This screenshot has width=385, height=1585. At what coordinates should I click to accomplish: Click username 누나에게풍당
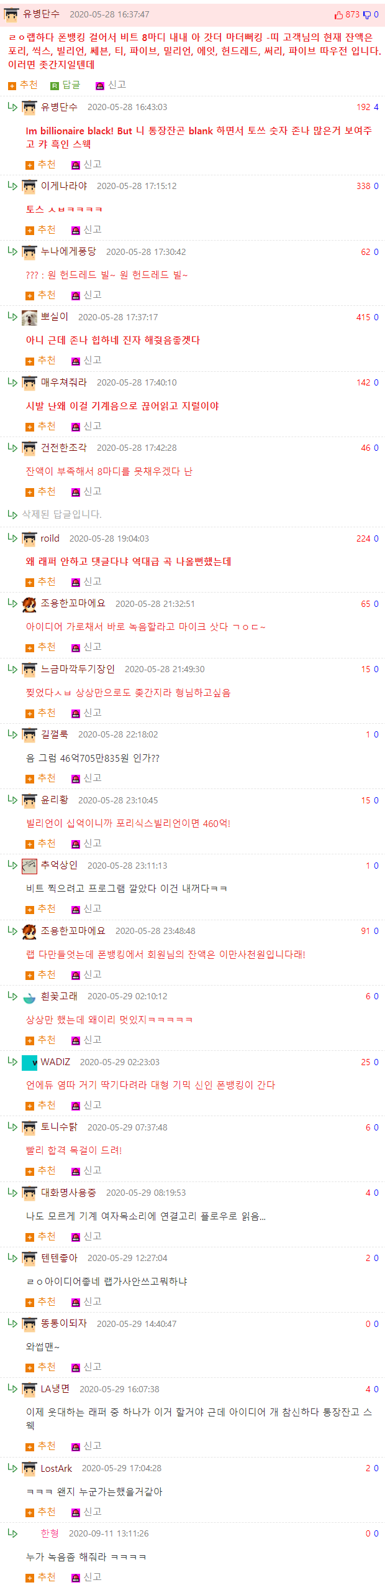pyautogui.click(x=68, y=251)
